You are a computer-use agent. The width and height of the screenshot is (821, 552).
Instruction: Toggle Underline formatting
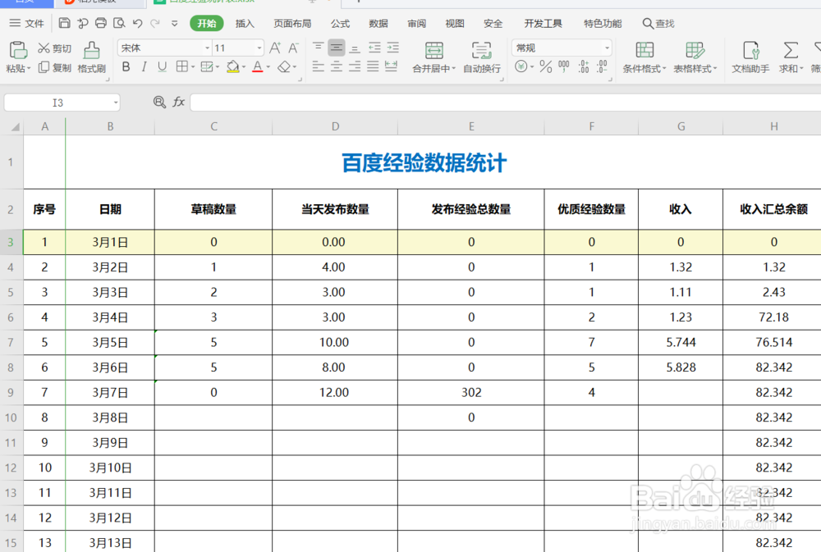click(163, 66)
